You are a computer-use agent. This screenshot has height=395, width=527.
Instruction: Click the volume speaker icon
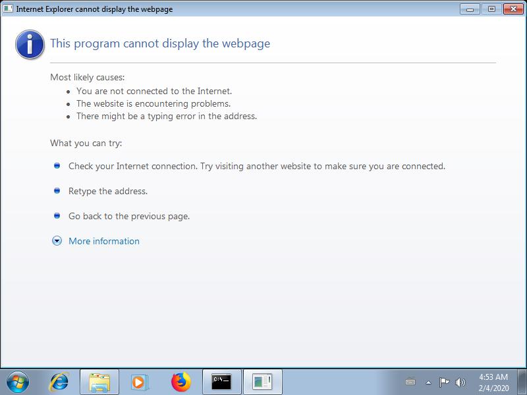460,382
